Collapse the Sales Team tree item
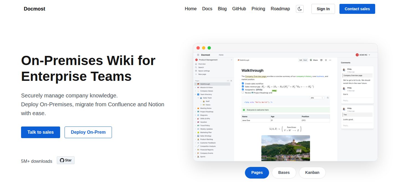The image size is (399, 191). point(198,98)
